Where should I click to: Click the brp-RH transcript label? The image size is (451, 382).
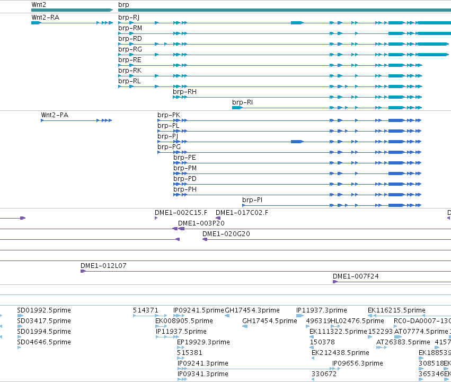tap(184, 92)
